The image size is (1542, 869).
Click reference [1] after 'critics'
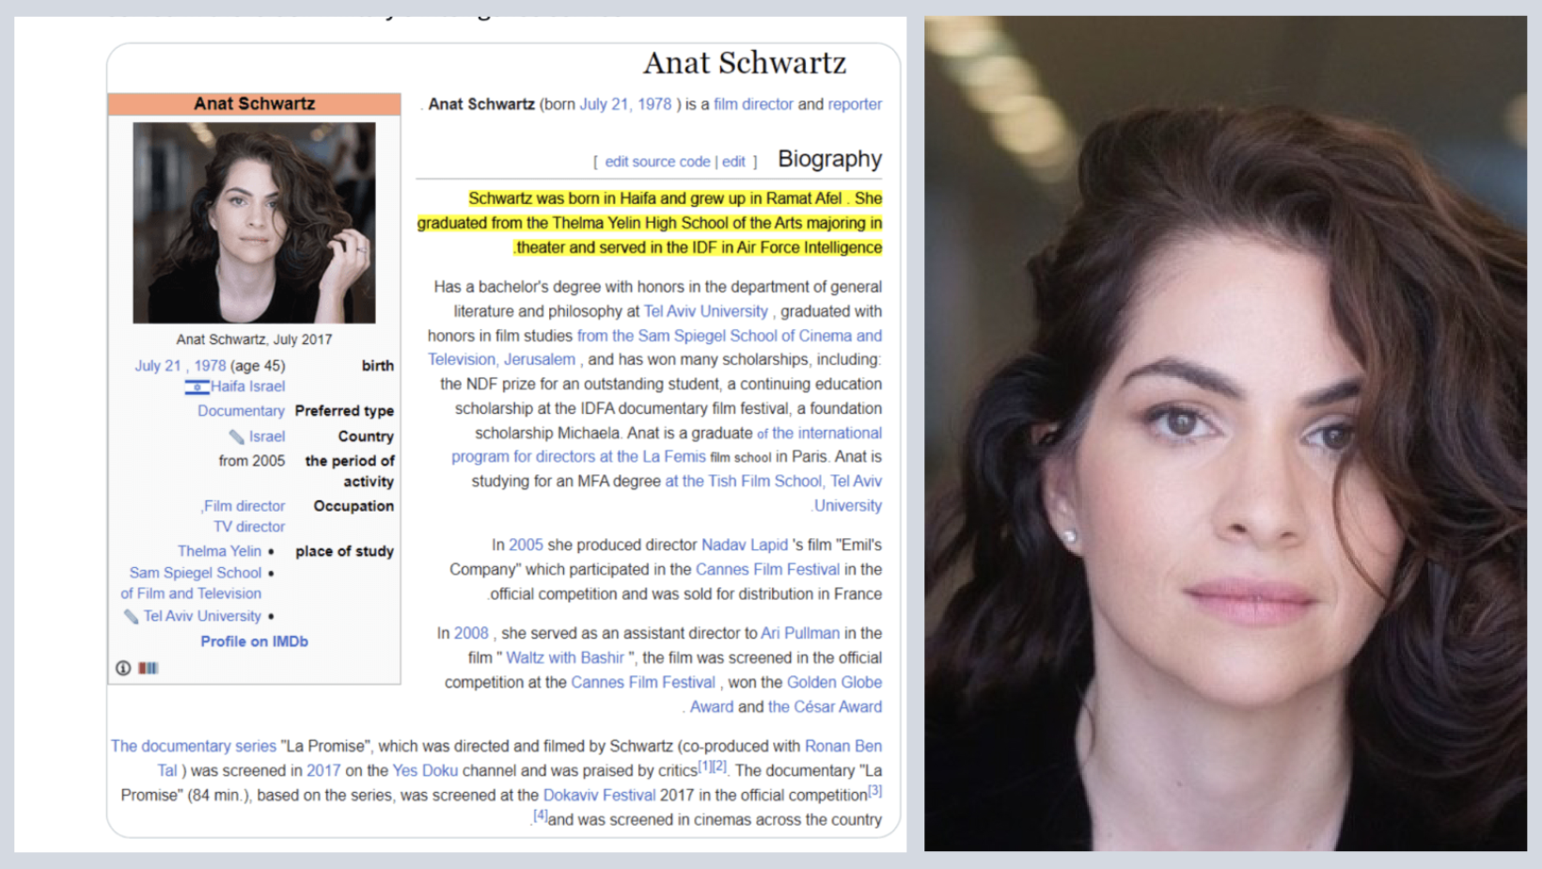(x=705, y=766)
